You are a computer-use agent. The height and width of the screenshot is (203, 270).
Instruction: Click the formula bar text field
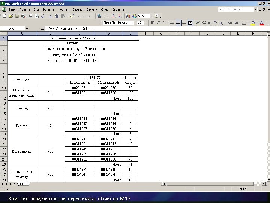(x=157, y=29)
